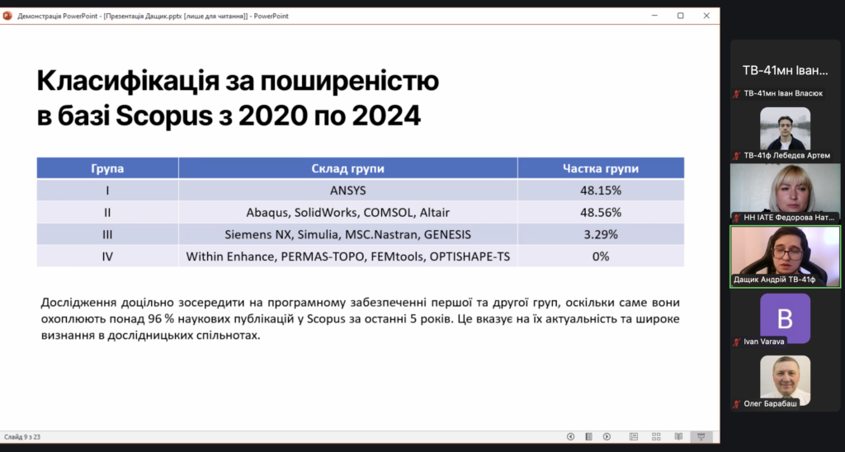Click the name label 'Олег Барабаш'
The height and width of the screenshot is (452, 845).
click(770, 403)
